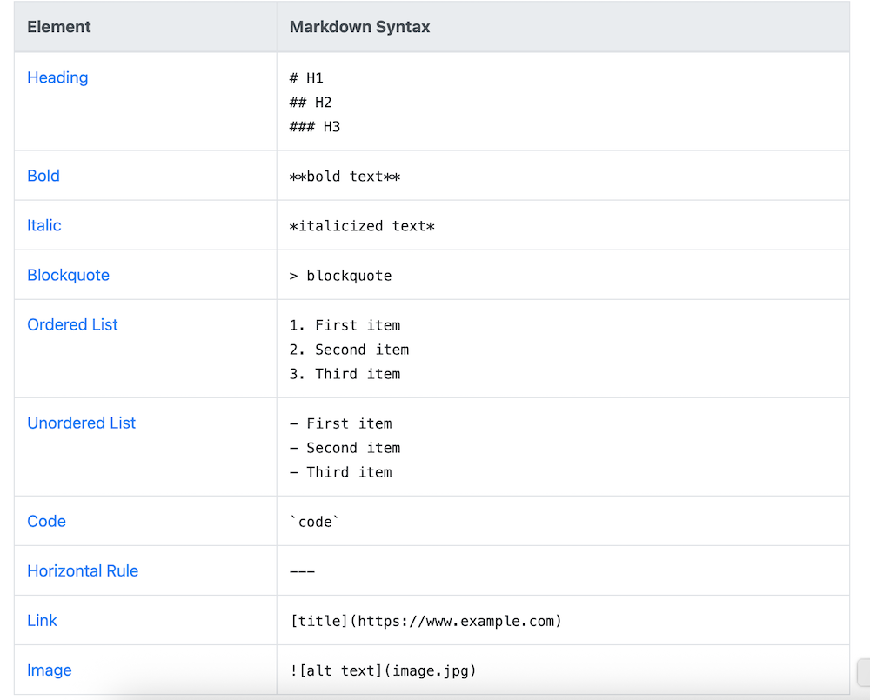The width and height of the screenshot is (870, 700).
Task: Open the Horizontal Rule link
Action: click(x=83, y=570)
